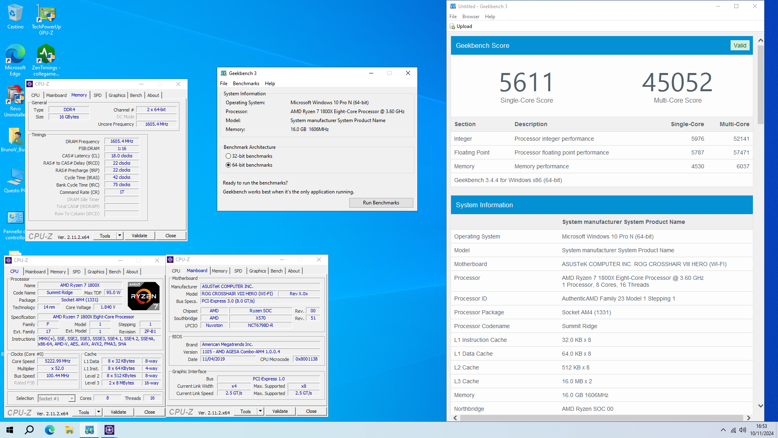Switch to Geekbench in the taskbar
The image size is (778, 438).
coord(89,430)
